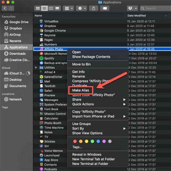The width and height of the screenshot is (171, 171).
Task: Click the Share toolbar button
Action: coord(93,8)
